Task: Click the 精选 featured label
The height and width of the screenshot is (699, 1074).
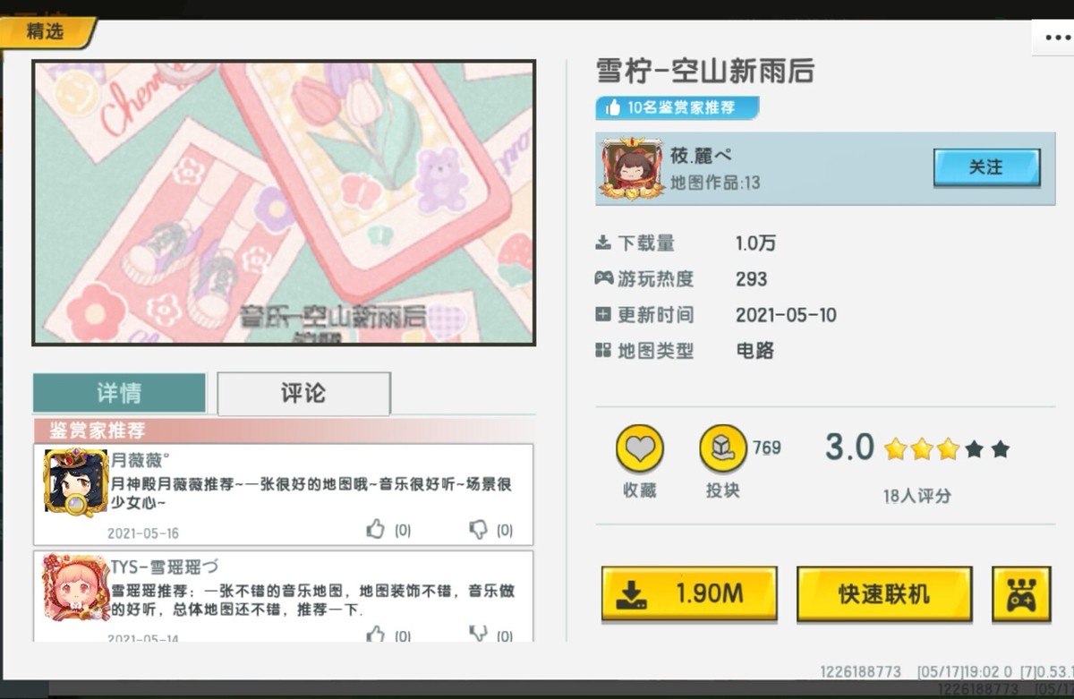Action: pos(47,32)
